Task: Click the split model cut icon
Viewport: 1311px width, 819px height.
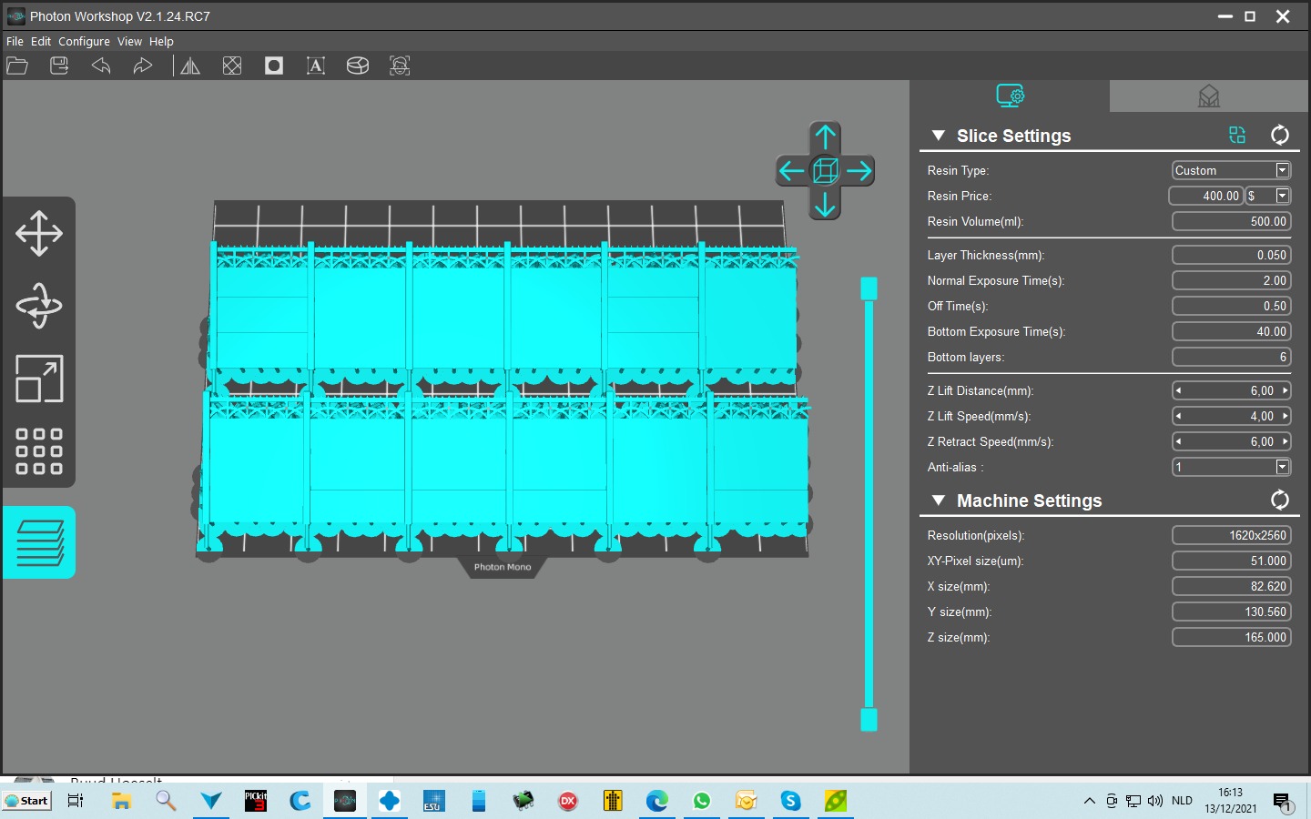Action: [358, 66]
